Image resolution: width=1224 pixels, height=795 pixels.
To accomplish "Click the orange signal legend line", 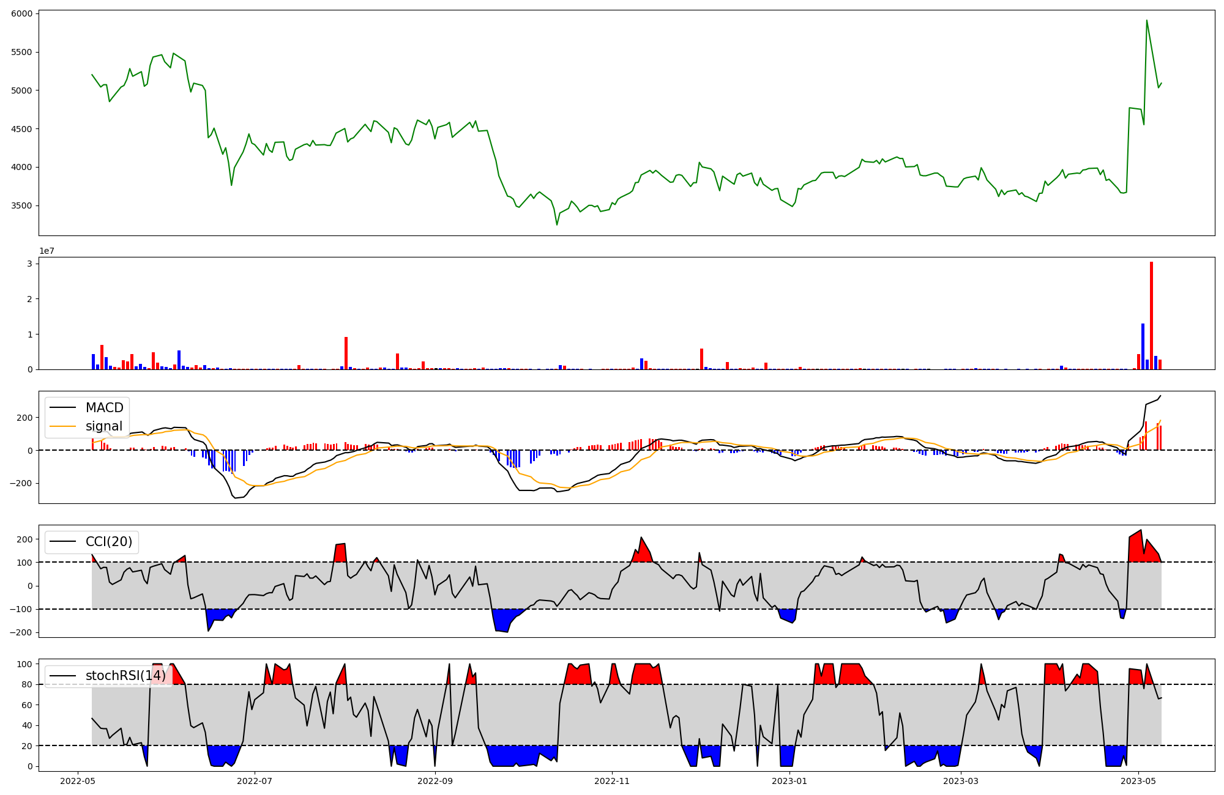I will pos(62,426).
